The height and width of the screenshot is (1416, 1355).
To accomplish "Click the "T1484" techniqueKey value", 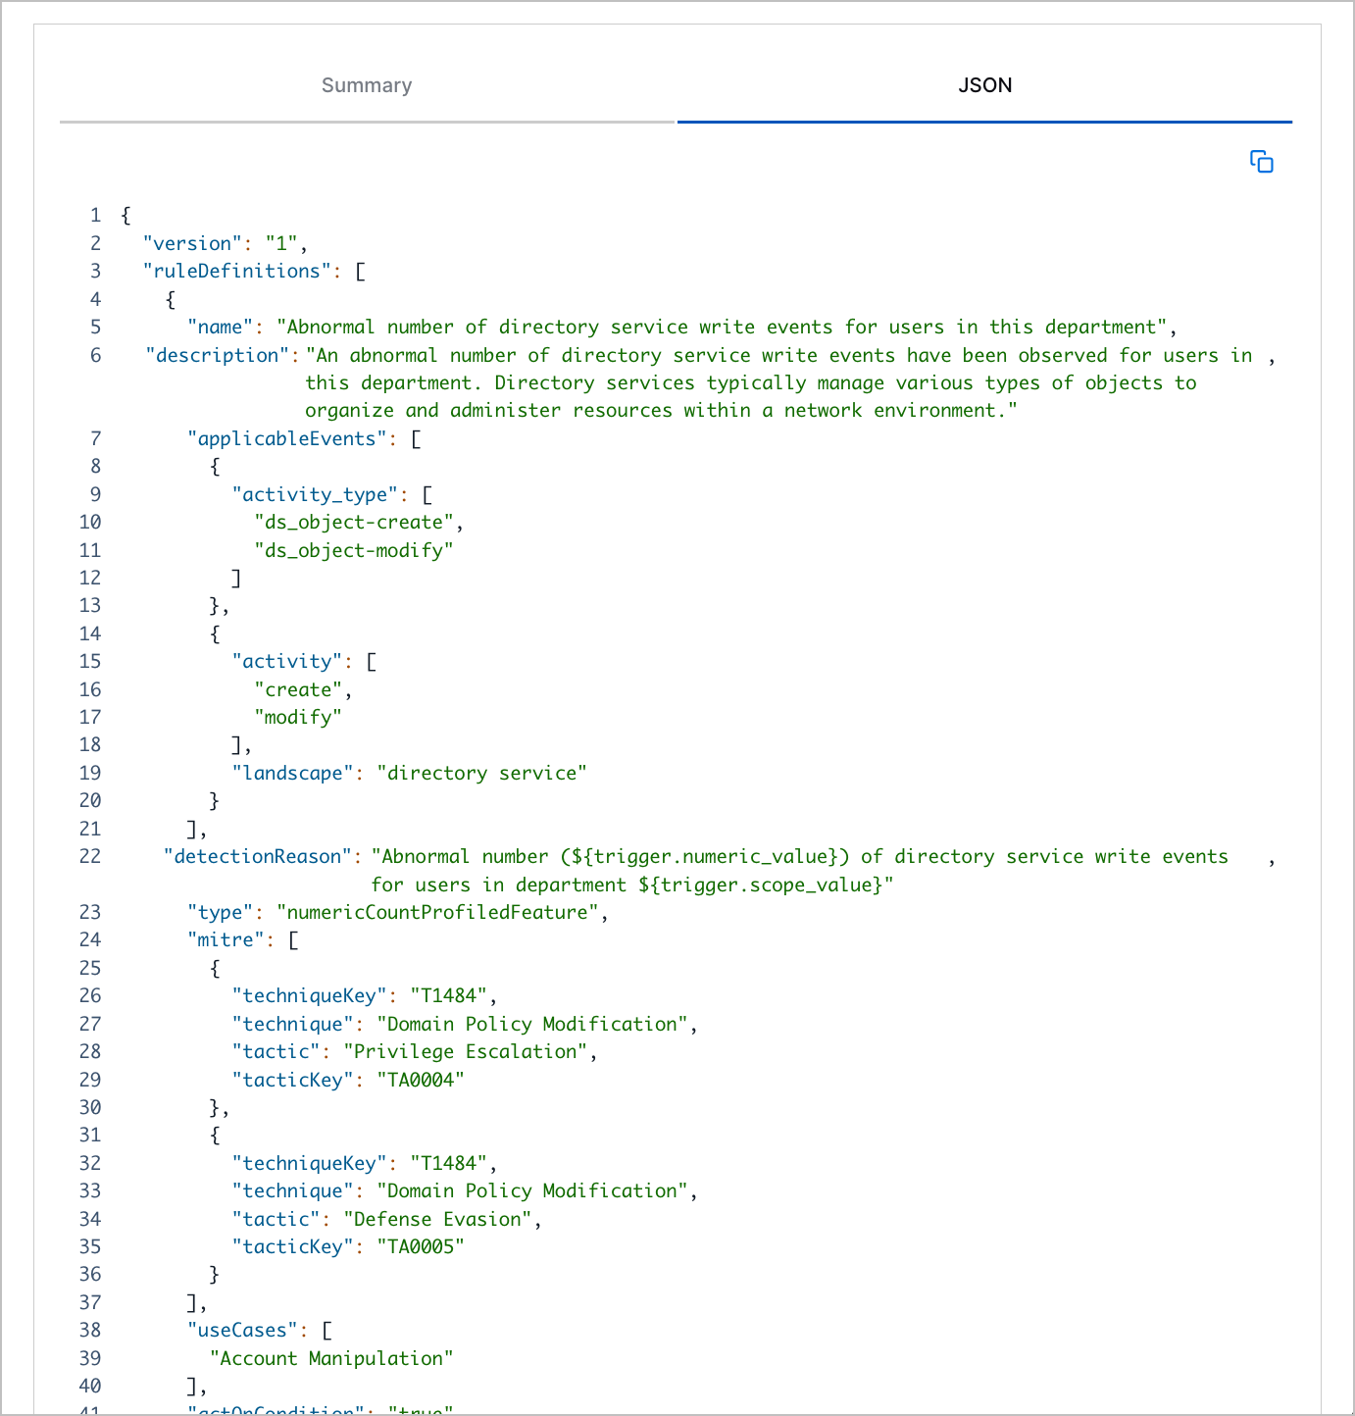I will pyautogui.click(x=450, y=995).
